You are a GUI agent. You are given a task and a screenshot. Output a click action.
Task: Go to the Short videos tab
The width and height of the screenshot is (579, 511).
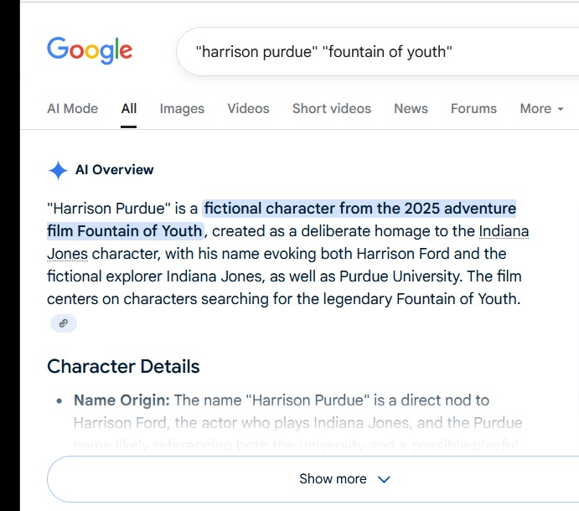point(331,109)
